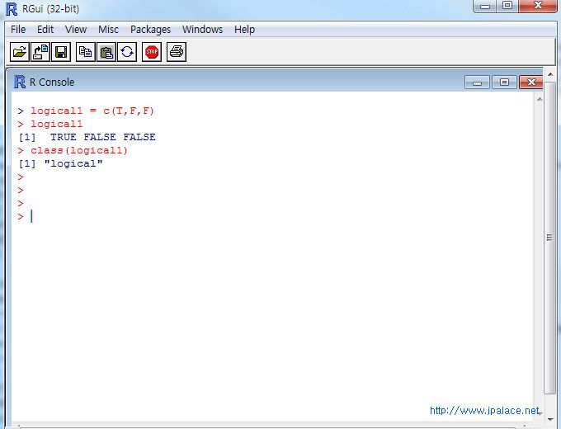
Task: Click the active prompt with text cursor
Action: (26, 216)
